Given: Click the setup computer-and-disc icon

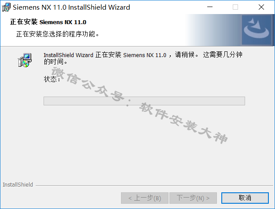Looking at the screenshot, I should [25, 60].
